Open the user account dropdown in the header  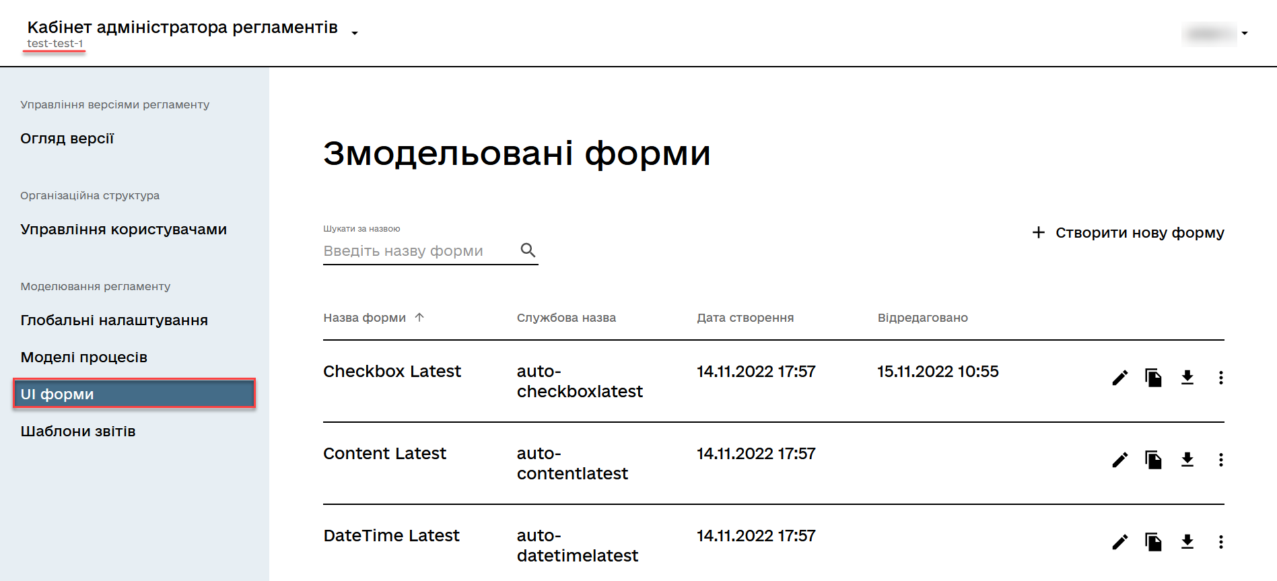click(x=1245, y=33)
